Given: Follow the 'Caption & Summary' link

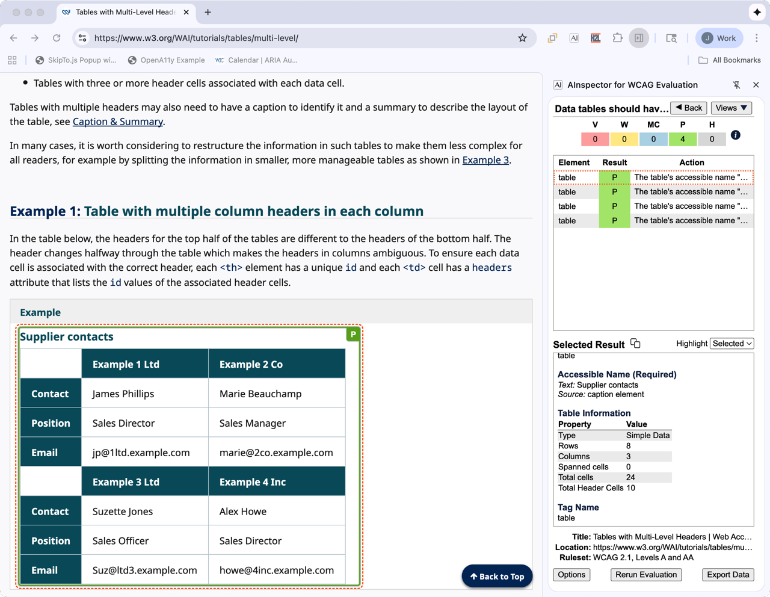Looking at the screenshot, I should (118, 122).
